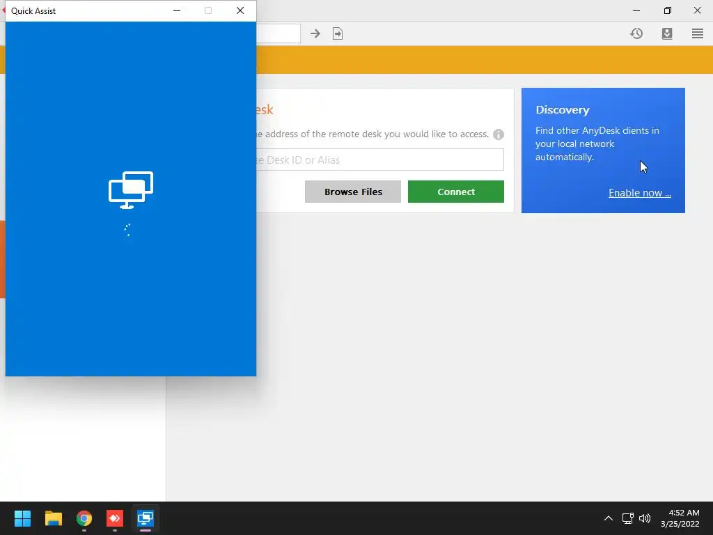Open File Explorer from the taskbar
The image size is (713, 535).
[x=53, y=518]
